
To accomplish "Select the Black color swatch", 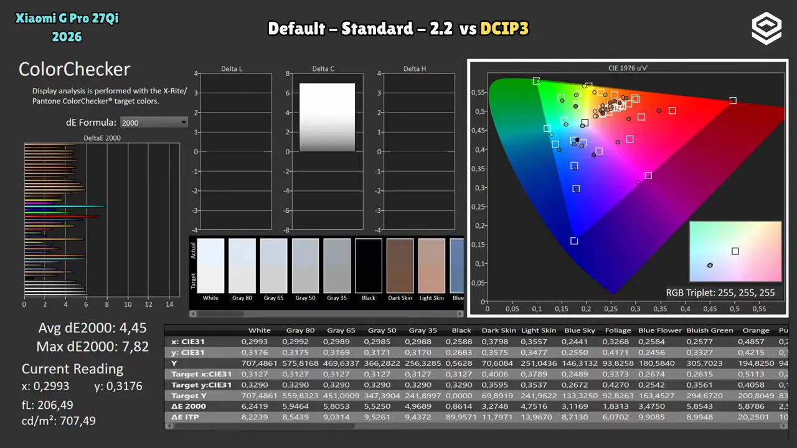I will tap(369, 265).
